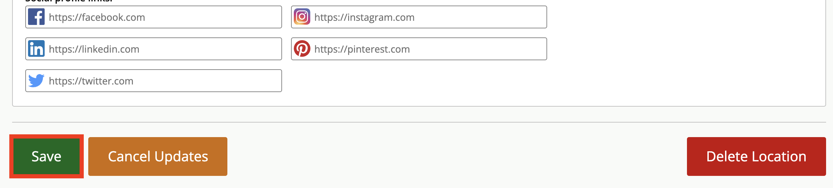The height and width of the screenshot is (188, 833).
Task: Focus the Instagram profile URL field
Action: [x=419, y=17]
